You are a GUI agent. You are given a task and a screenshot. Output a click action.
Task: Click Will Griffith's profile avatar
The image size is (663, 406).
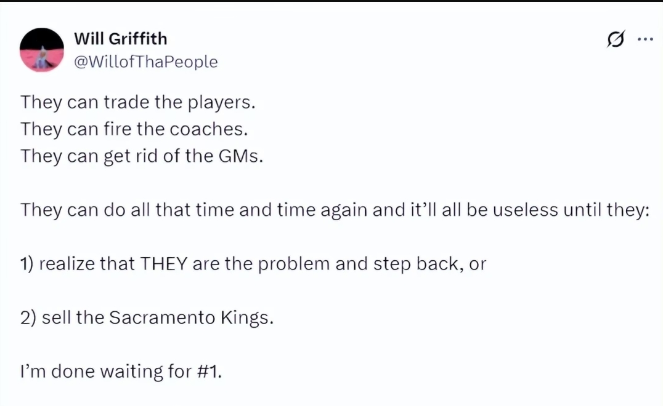coord(43,50)
